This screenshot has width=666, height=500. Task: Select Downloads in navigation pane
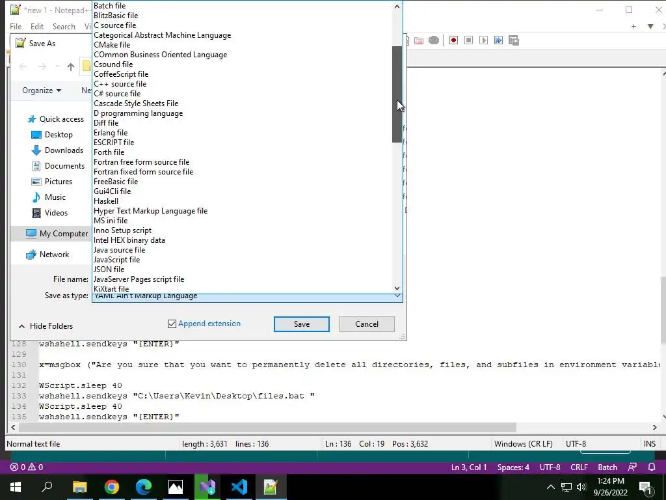click(x=57, y=150)
